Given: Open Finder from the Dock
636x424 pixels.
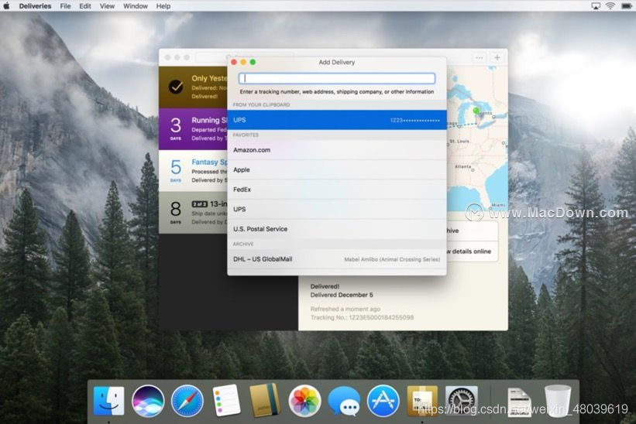Looking at the screenshot, I should (108, 401).
